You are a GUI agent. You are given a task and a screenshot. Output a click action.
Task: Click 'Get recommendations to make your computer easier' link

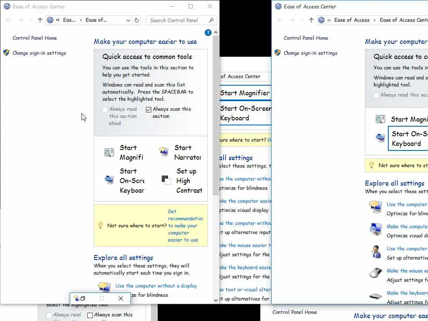click(x=185, y=225)
